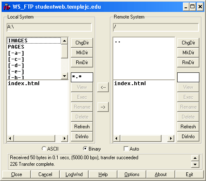Open the About dialog

click(161, 174)
